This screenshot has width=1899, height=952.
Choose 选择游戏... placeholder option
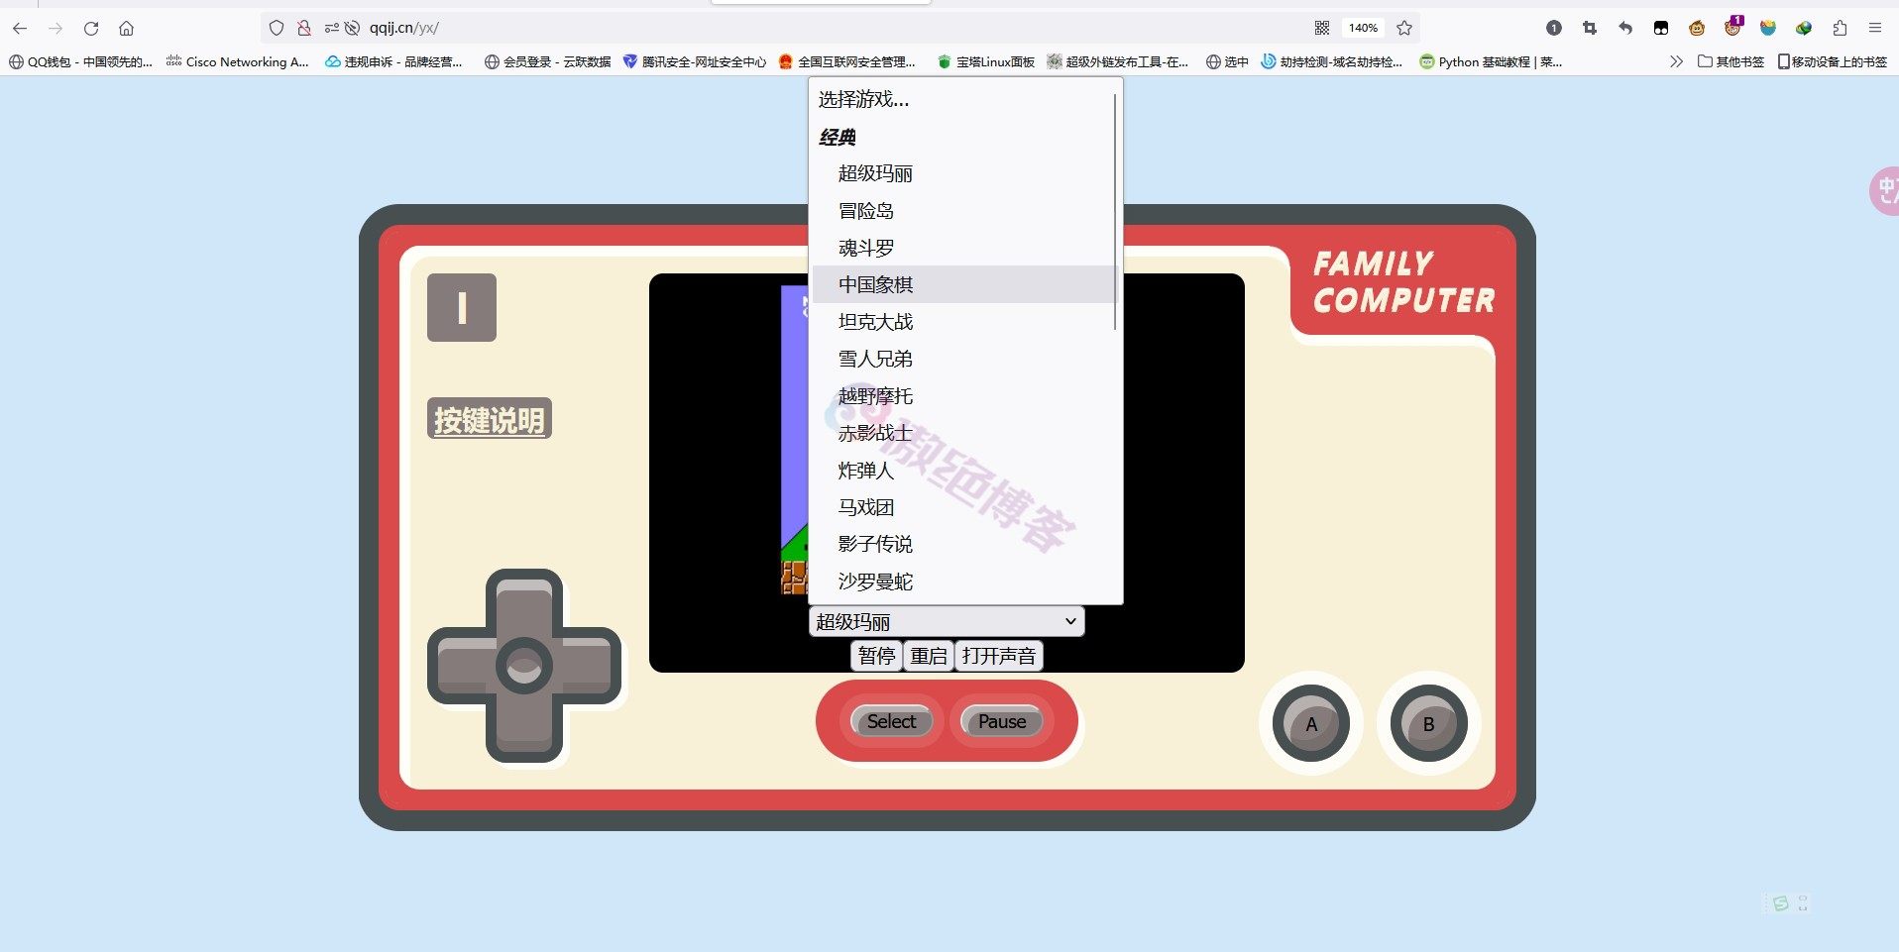pos(963,99)
